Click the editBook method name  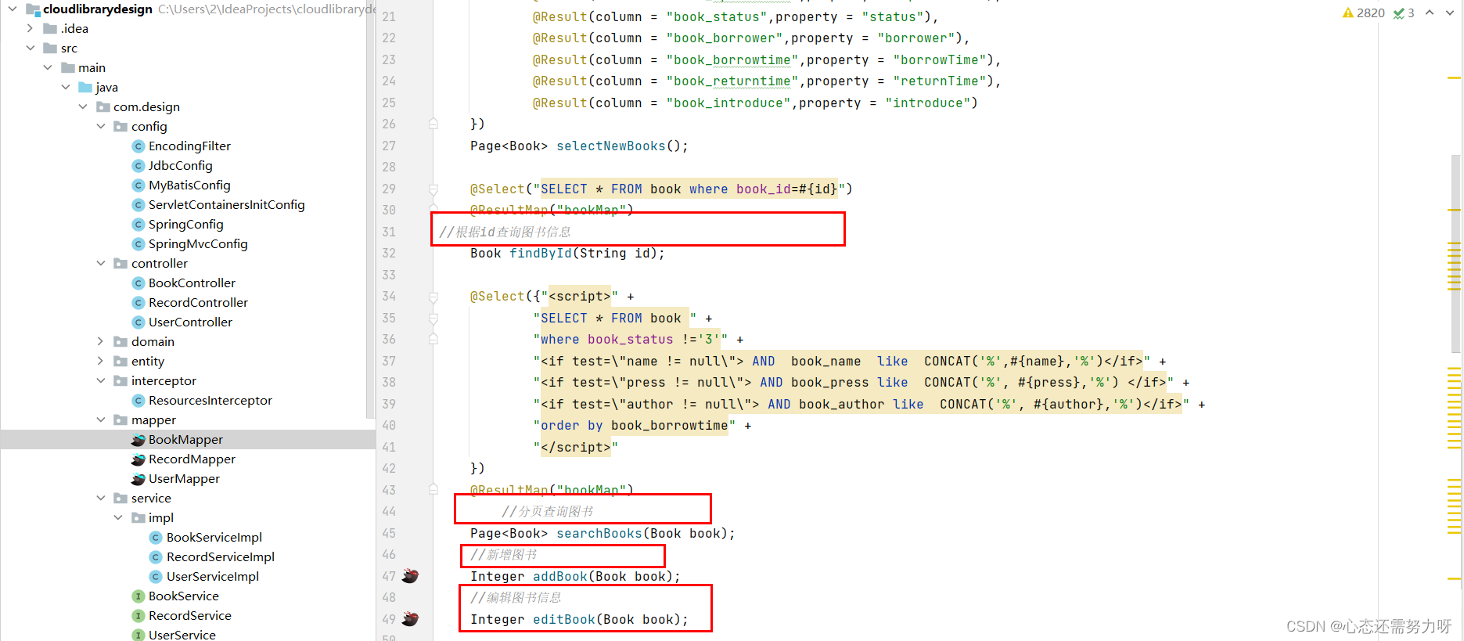[564, 619]
